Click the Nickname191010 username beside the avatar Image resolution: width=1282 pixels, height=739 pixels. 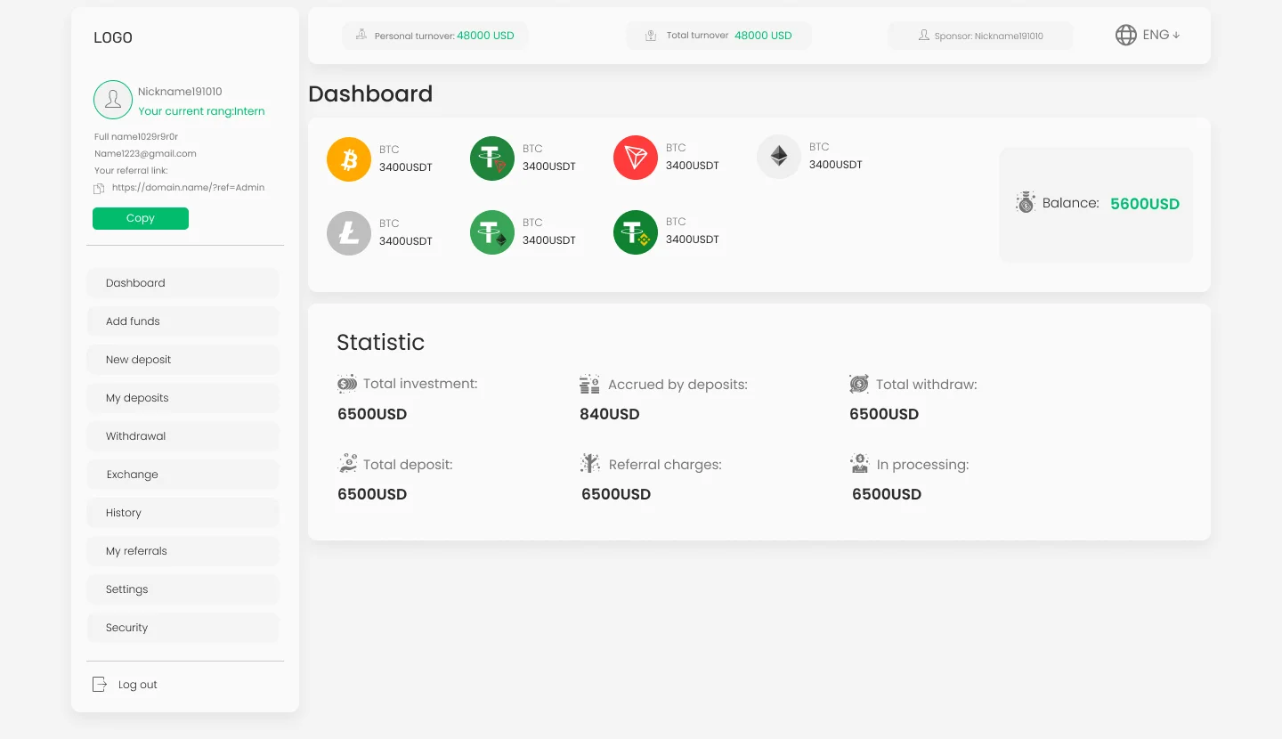tap(180, 92)
